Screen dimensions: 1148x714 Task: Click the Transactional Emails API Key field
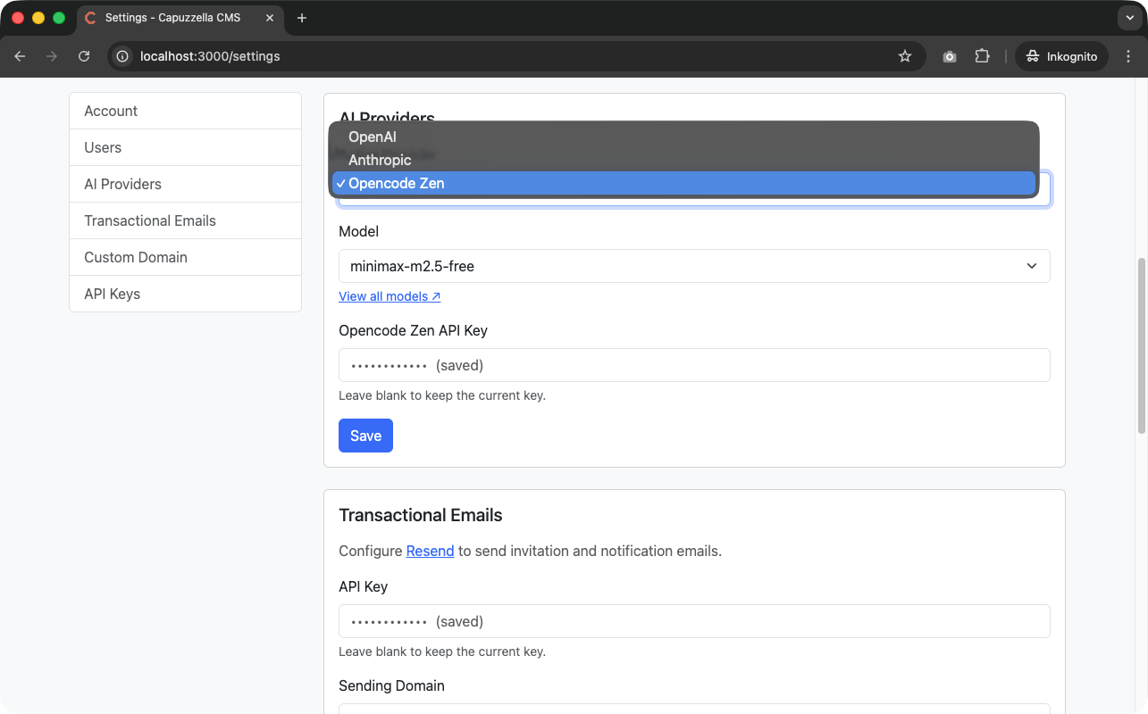click(694, 621)
